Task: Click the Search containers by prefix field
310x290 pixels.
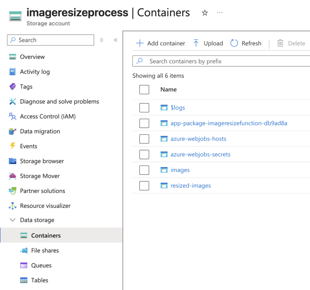Action: 224,61
